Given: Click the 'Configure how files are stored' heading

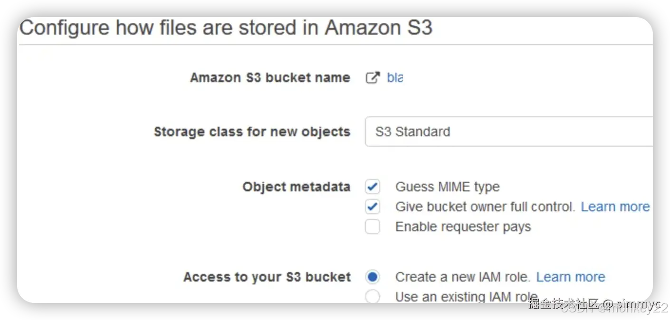Looking at the screenshot, I should pyautogui.click(x=226, y=28).
